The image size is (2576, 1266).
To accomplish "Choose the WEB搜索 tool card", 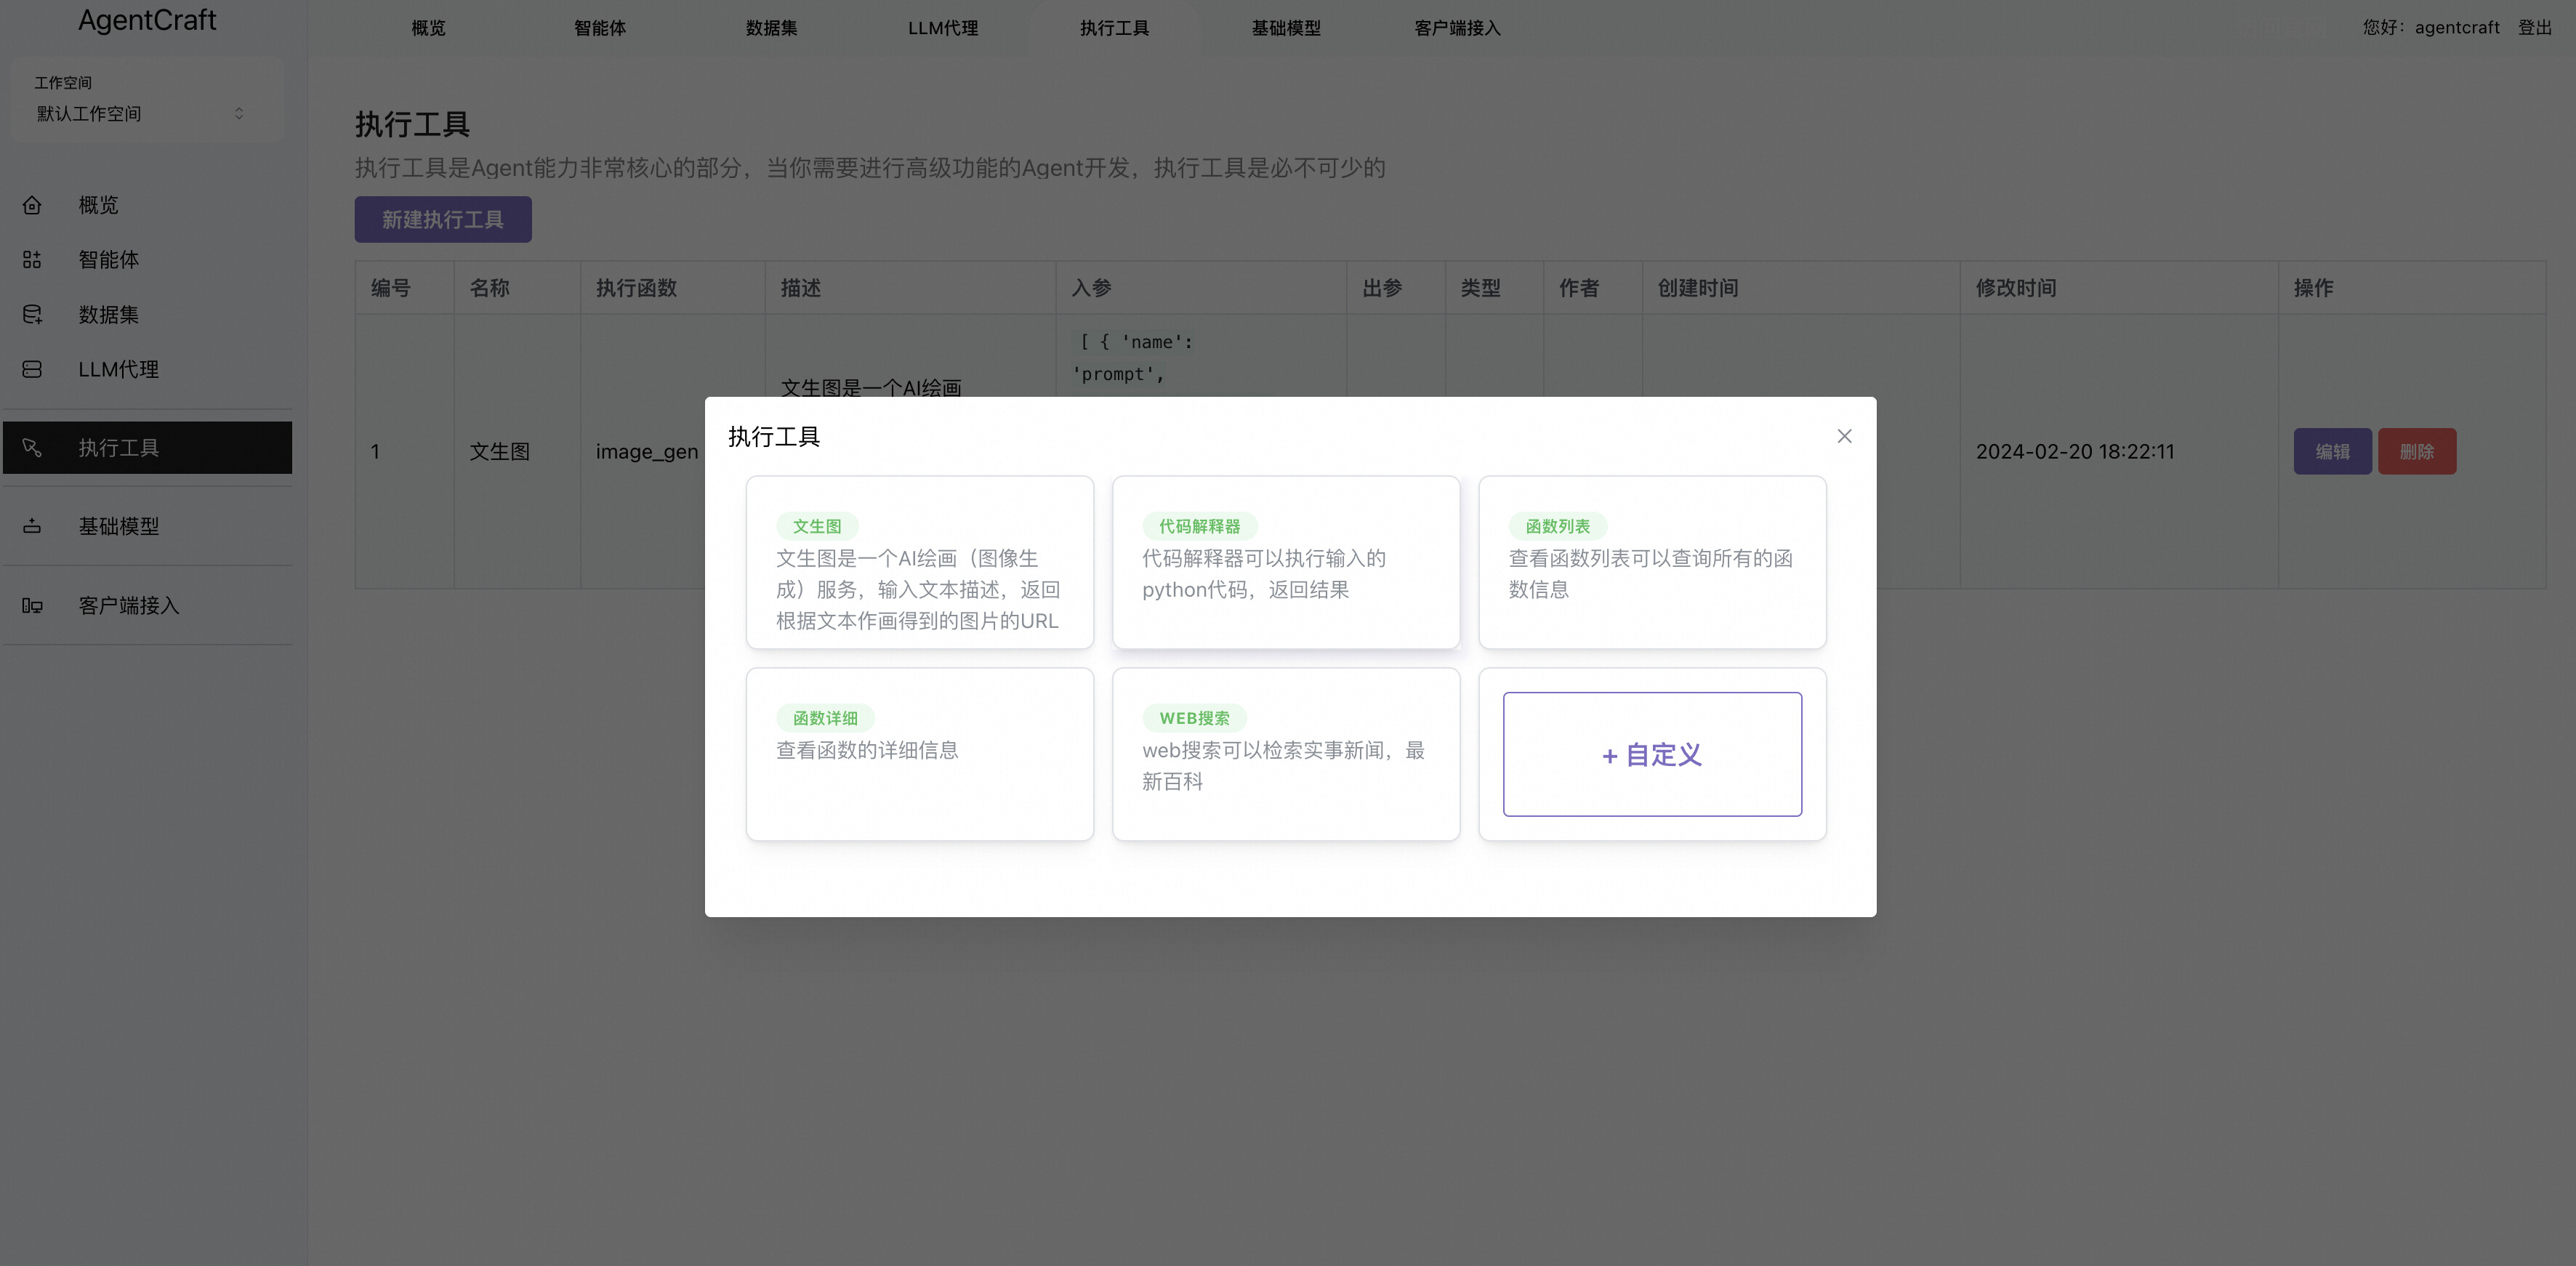I will (x=1285, y=754).
